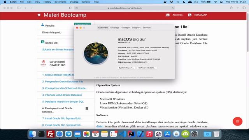Click the screen recording status icon
The width and height of the screenshot is (249, 140).
196,2
